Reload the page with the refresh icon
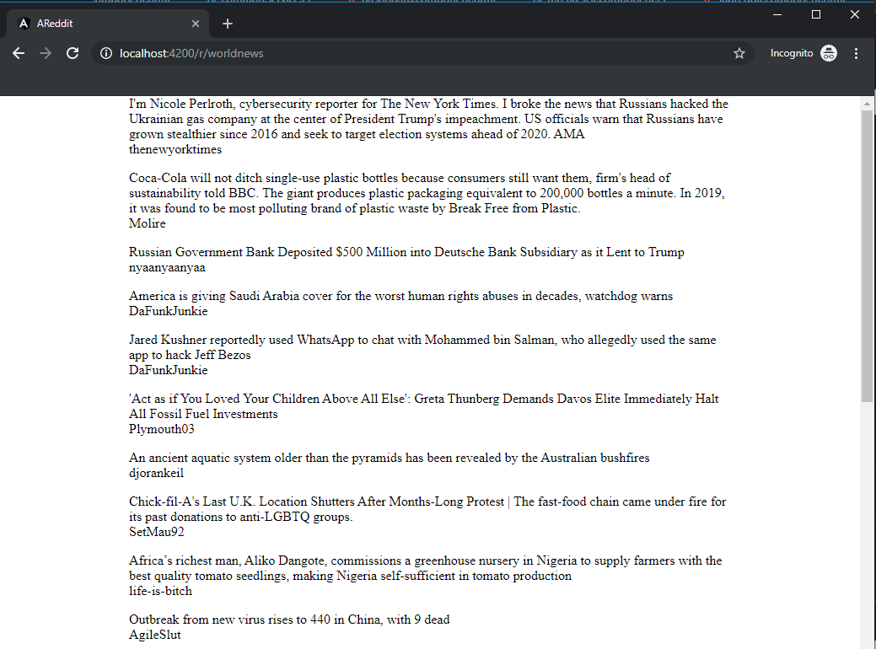The image size is (876, 649). (x=73, y=53)
